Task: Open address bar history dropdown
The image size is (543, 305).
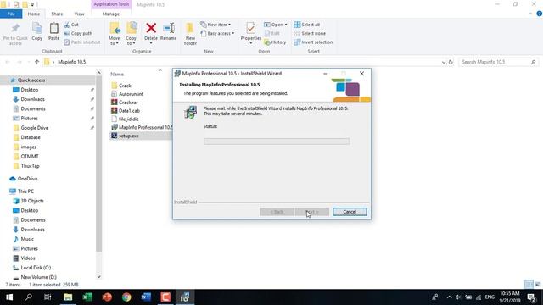Action: point(444,62)
